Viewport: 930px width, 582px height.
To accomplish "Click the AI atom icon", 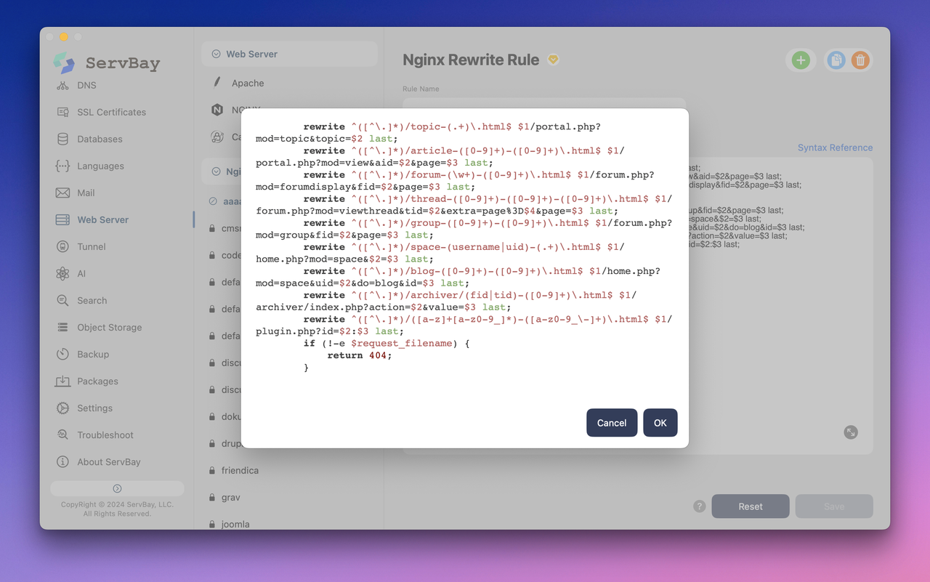I will 62,273.
